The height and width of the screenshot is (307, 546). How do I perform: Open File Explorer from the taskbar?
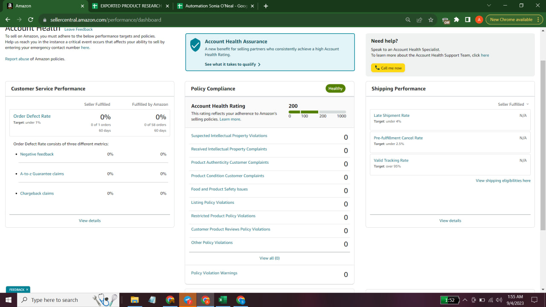(135, 300)
